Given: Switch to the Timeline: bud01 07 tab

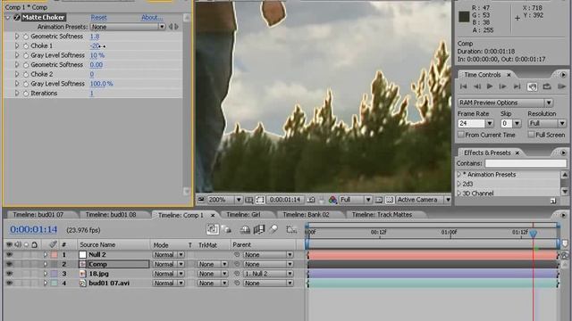Looking at the screenshot, I should 38,215.
